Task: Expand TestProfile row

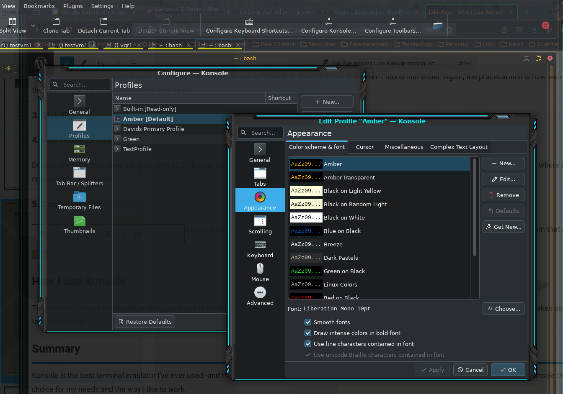Action: pos(117,149)
